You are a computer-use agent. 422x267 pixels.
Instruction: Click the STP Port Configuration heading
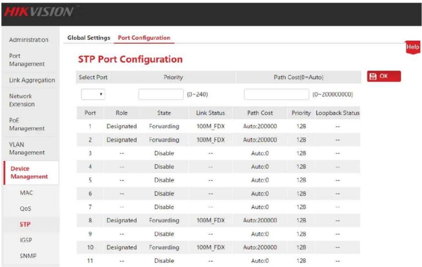click(x=130, y=59)
